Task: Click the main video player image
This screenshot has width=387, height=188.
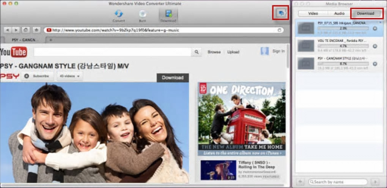Action: [94, 133]
